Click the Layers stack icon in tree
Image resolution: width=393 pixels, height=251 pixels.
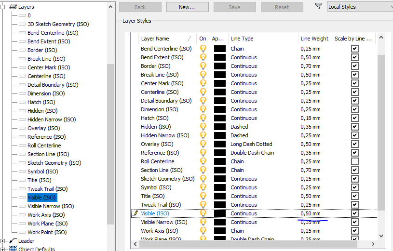13,7
